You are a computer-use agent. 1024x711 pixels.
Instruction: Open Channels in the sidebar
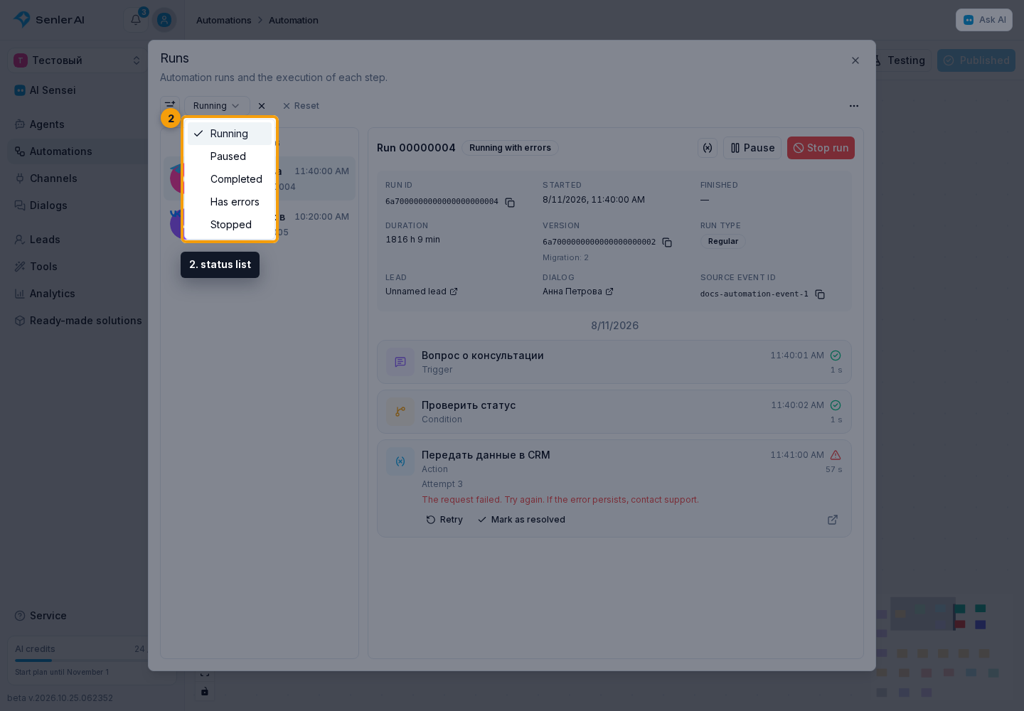click(78, 178)
